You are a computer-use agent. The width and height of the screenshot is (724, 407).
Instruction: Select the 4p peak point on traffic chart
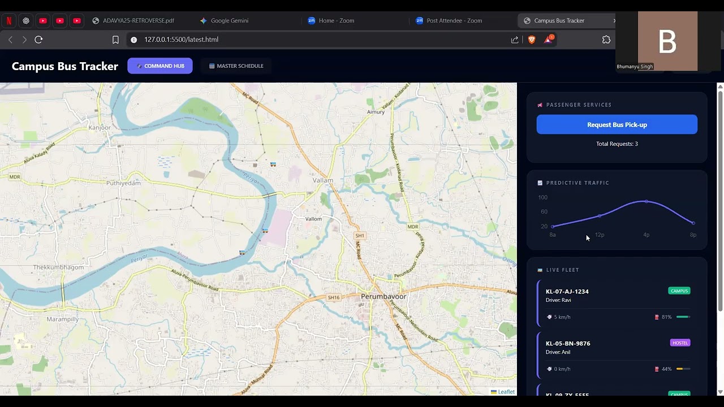[x=647, y=201]
